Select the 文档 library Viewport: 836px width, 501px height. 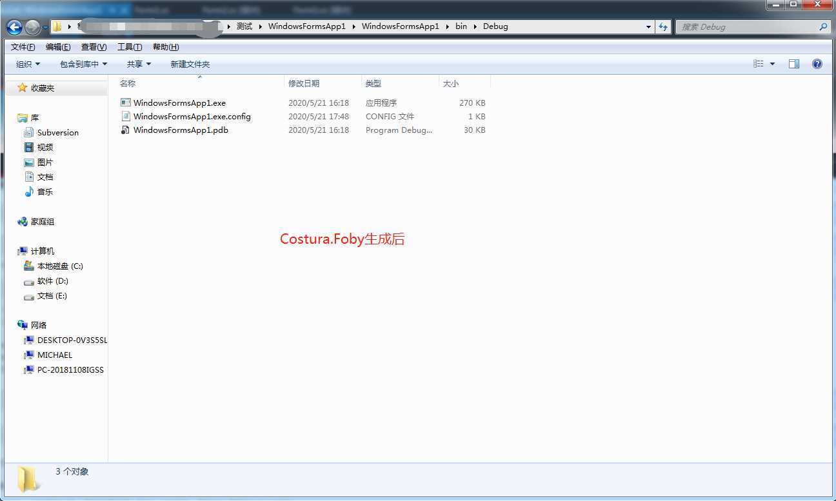(x=45, y=177)
